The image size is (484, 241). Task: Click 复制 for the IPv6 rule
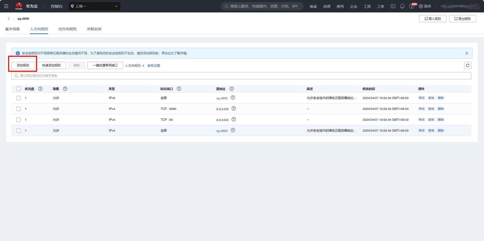[x=431, y=98]
